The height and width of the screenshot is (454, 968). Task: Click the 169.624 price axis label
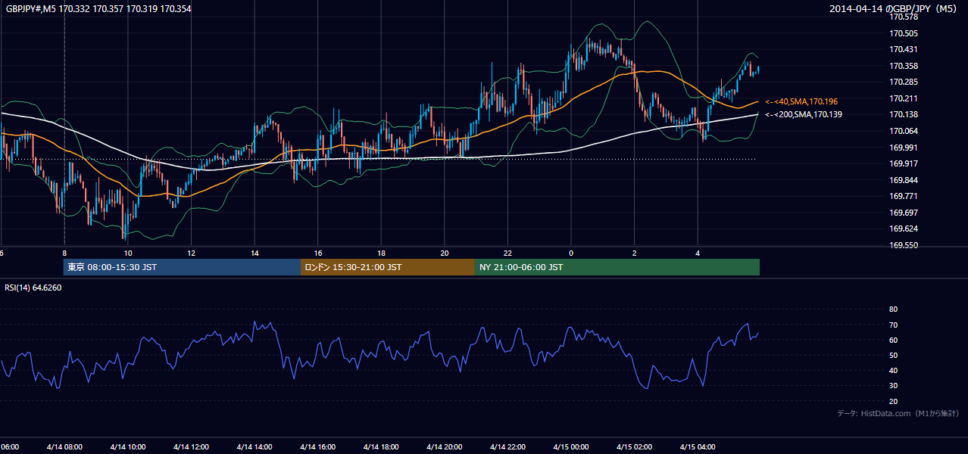[x=904, y=229]
